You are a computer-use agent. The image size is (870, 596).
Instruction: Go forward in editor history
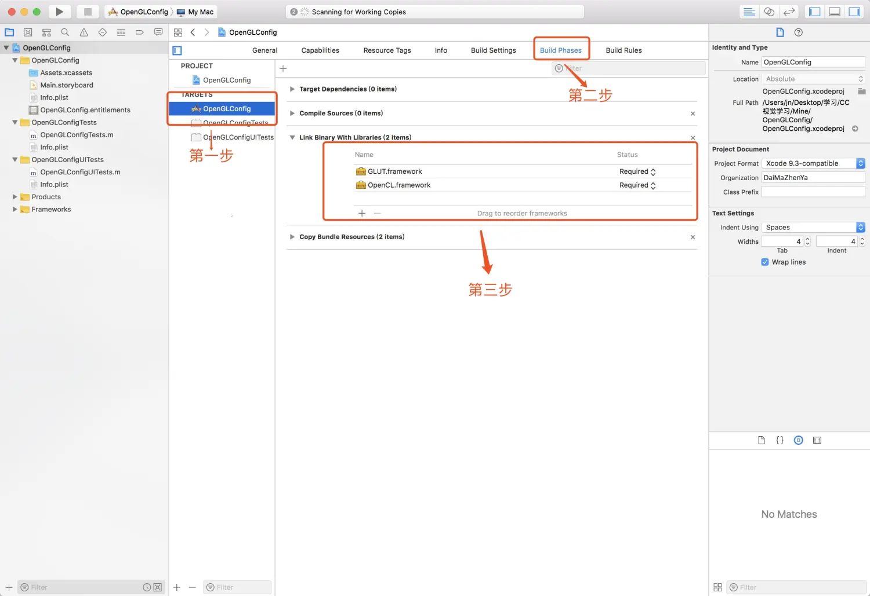point(206,32)
